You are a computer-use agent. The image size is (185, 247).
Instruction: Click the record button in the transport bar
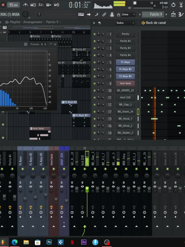coord(3,5)
